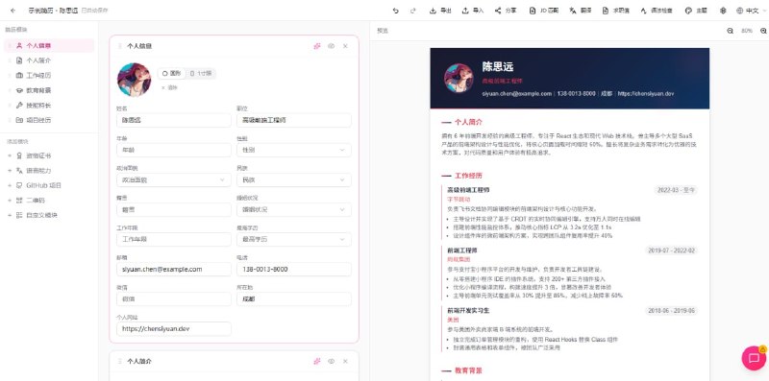Open the 分享 share option
769x381 pixels.
pyautogui.click(x=506, y=11)
